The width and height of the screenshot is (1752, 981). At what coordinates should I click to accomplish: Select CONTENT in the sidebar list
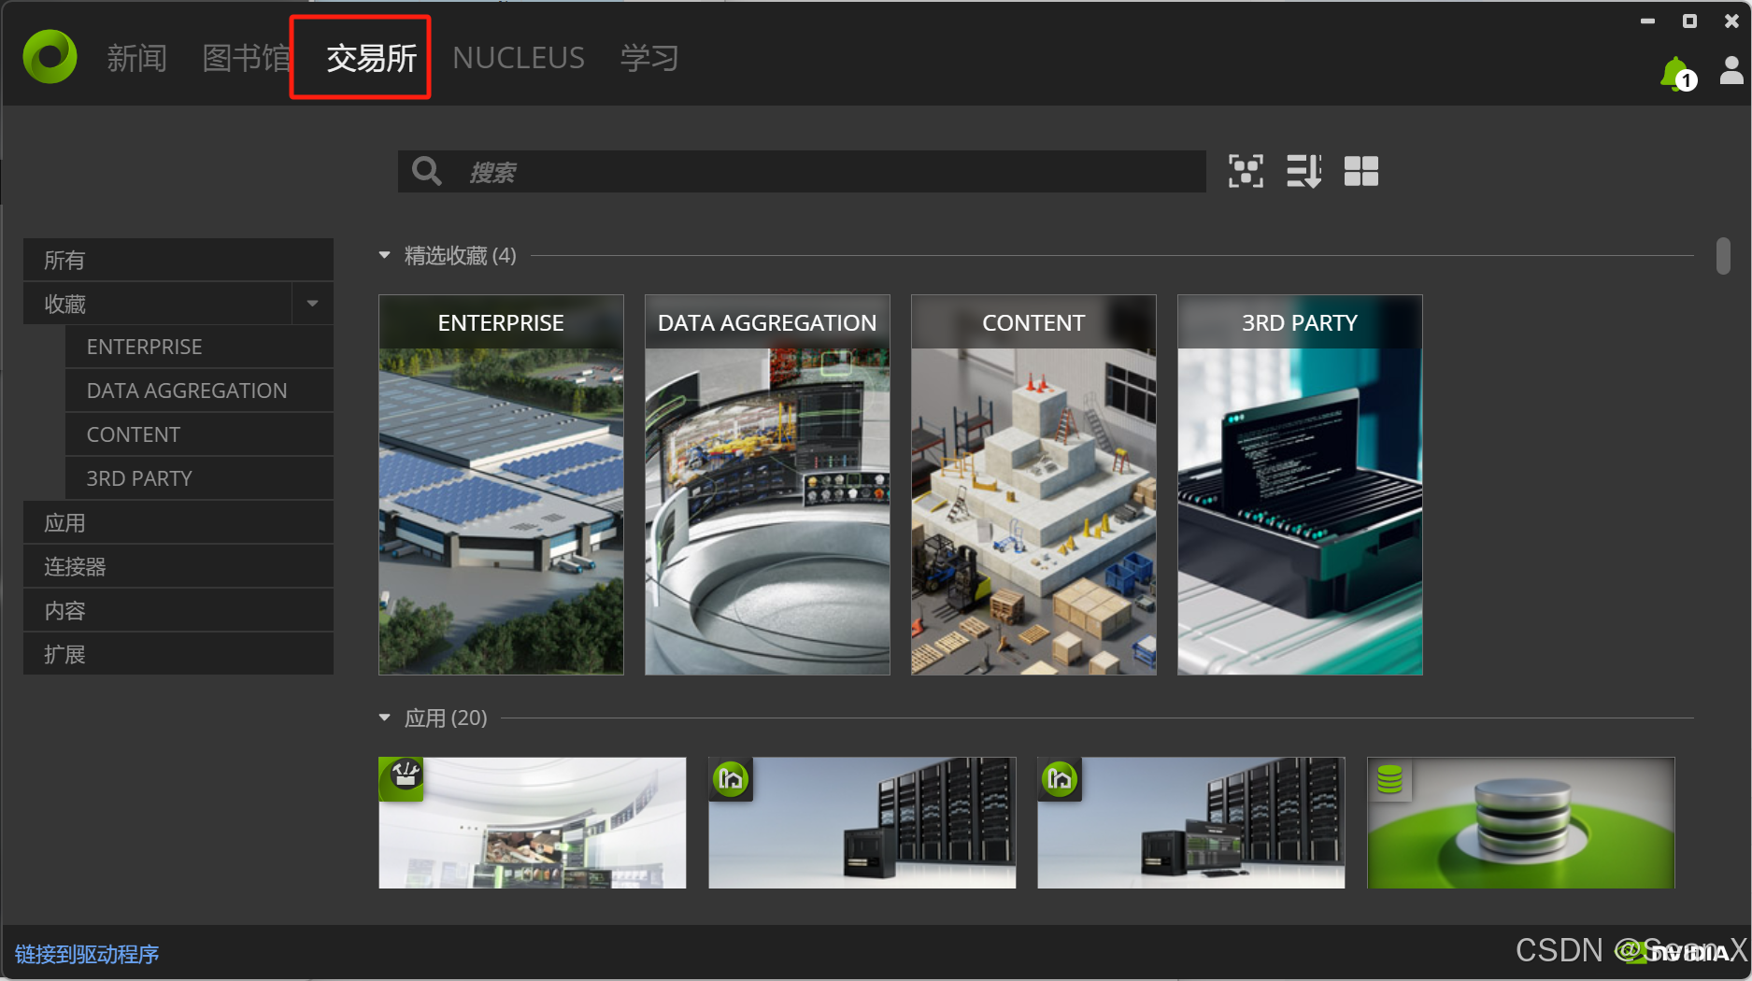pos(199,434)
